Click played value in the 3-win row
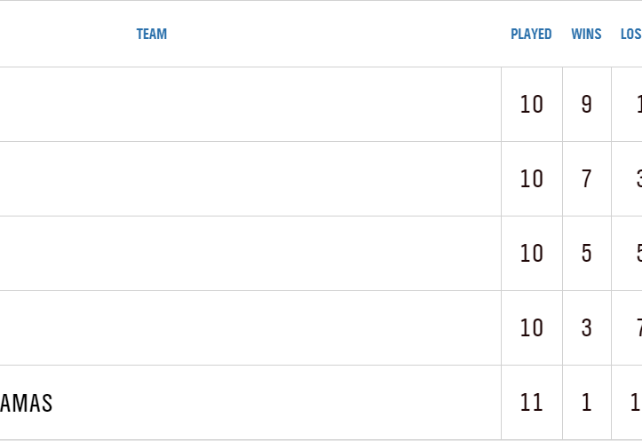The width and height of the screenshot is (642, 441). [x=531, y=327]
